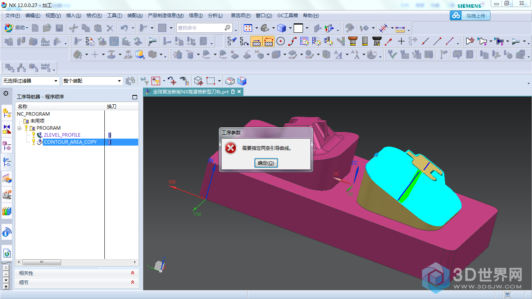Open the GC工具箱 menu
The image size is (532, 299).
(287, 16)
